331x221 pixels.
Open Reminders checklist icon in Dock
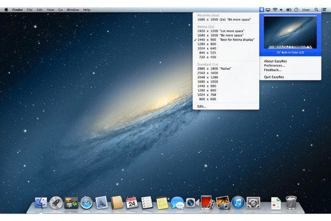click(147, 202)
